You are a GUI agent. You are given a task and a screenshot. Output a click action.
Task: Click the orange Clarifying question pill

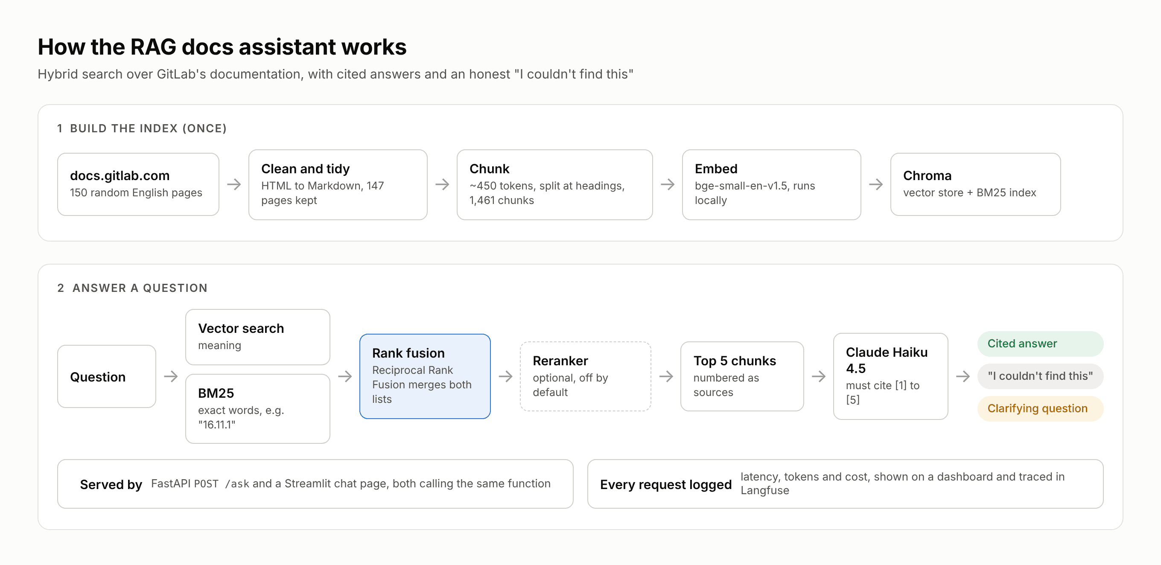click(1040, 409)
